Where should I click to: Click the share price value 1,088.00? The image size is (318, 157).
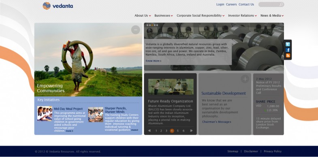[273, 106]
